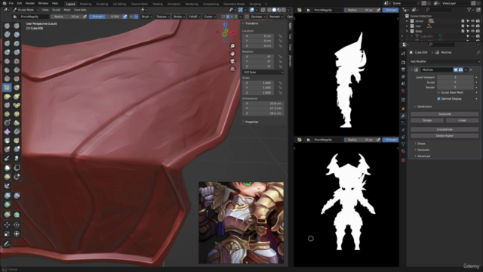Select the Draw sculpt brush
The width and height of the screenshot is (483, 272).
[x=7, y=26]
